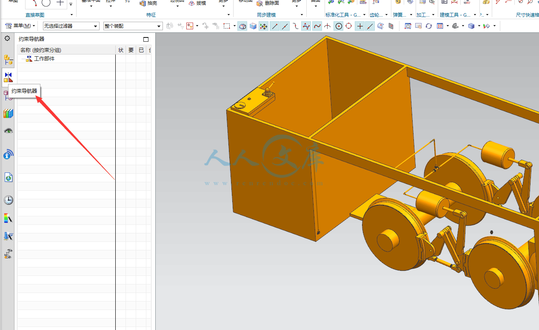Click the 要 column header
Viewport: 539px width, 330px height.
coord(131,50)
